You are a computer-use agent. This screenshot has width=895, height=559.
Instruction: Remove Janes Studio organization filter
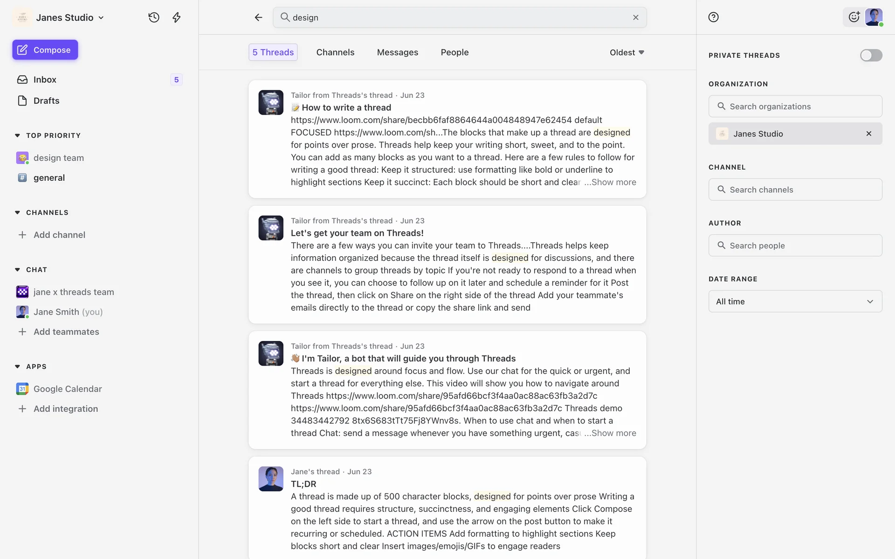(x=868, y=134)
